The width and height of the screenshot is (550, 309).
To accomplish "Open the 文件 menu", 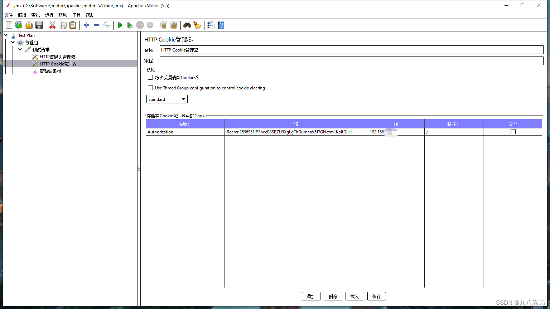I will 8,15.
